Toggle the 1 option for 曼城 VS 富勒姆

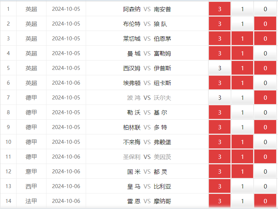242,53
